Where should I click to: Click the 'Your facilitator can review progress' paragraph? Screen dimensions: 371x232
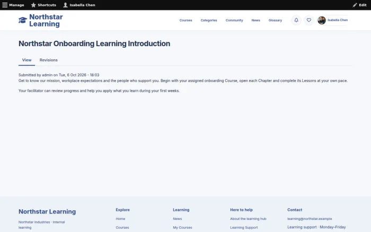coord(99,91)
